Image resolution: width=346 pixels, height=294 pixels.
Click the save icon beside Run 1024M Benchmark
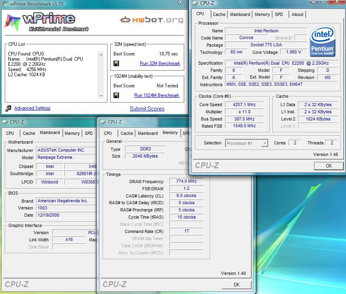[x=116, y=95]
